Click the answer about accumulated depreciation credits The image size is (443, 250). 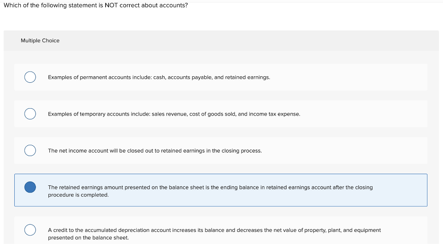click(214, 233)
